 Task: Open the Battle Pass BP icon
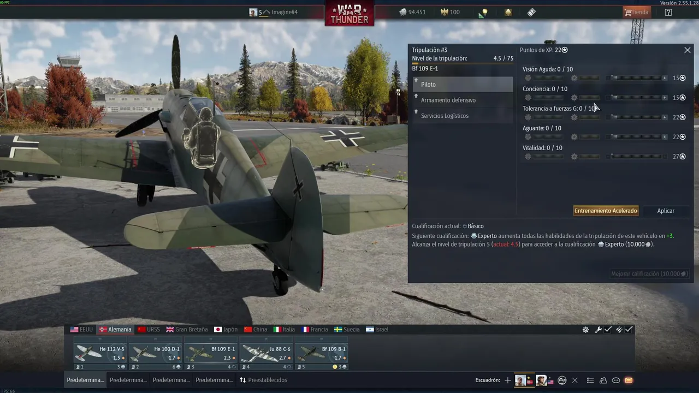tap(531, 12)
